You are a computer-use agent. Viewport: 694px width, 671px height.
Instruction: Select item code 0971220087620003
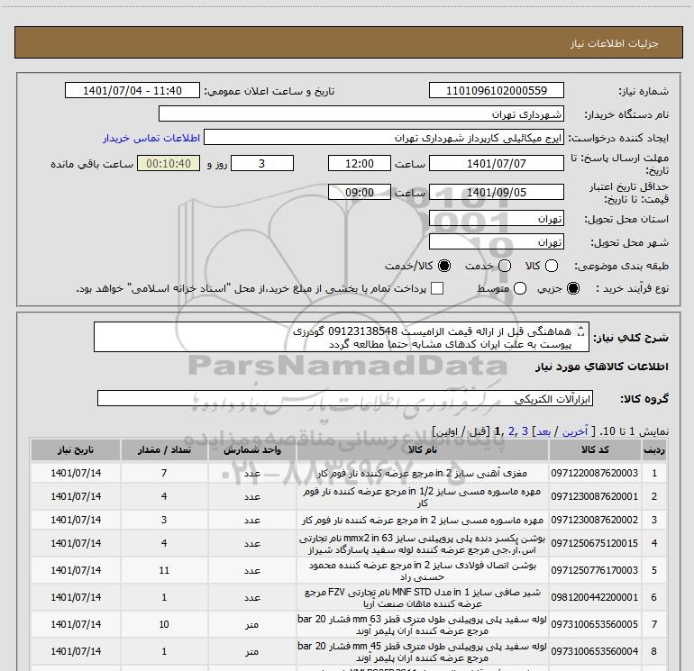(x=595, y=473)
